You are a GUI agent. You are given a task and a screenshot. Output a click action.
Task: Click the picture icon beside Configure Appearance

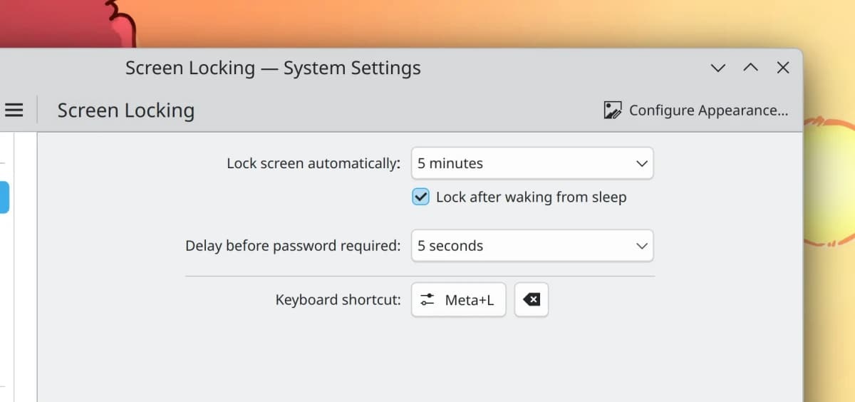click(x=612, y=110)
